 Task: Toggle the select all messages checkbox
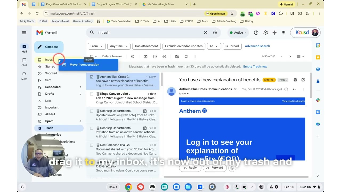point(92,56)
